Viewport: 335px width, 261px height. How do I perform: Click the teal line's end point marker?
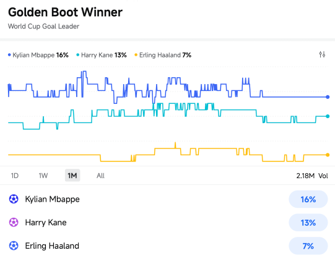(x=328, y=116)
